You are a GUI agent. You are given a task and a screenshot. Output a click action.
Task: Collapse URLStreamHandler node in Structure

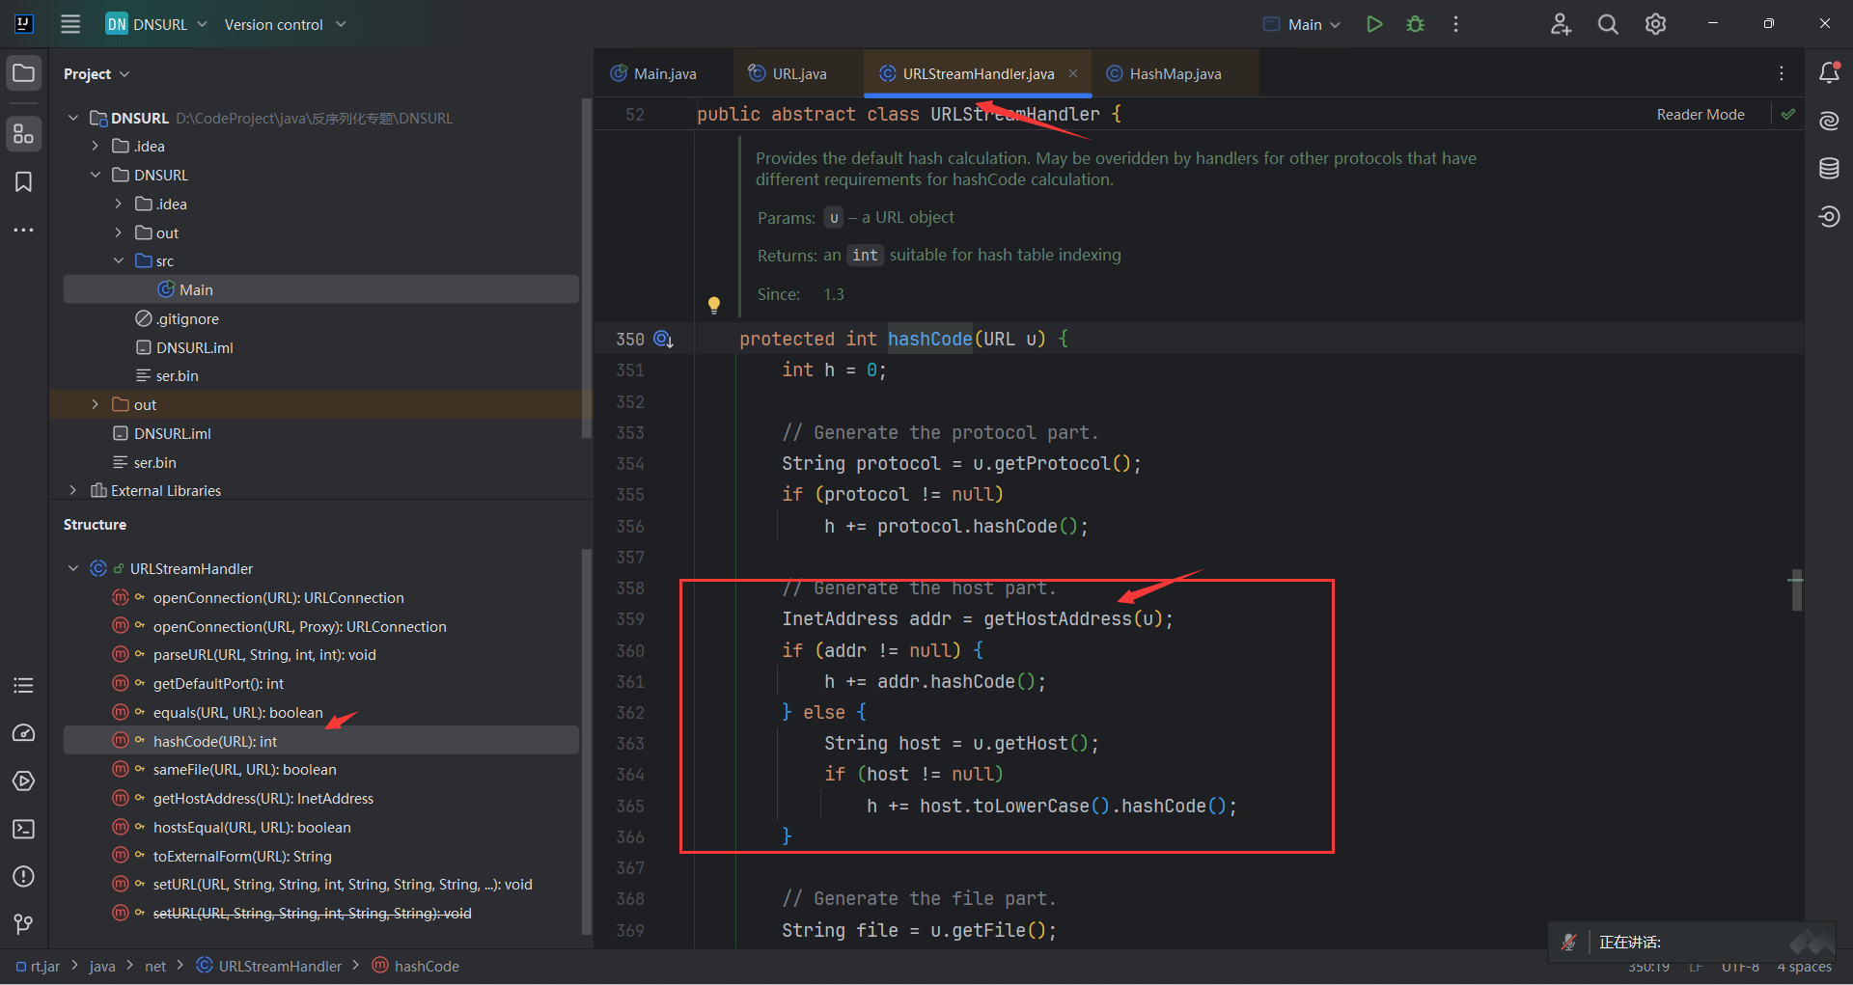73,568
